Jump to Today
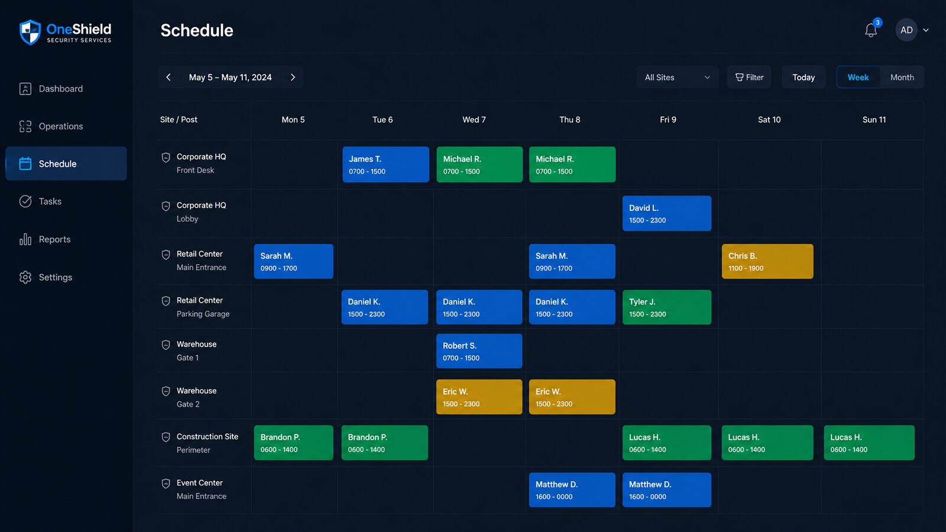The image size is (946, 532). click(x=804, y=77)
